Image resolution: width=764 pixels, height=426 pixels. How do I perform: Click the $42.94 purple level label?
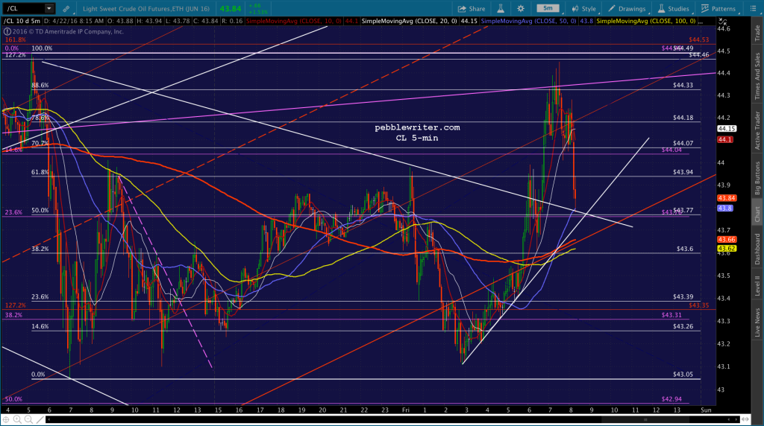671,399
